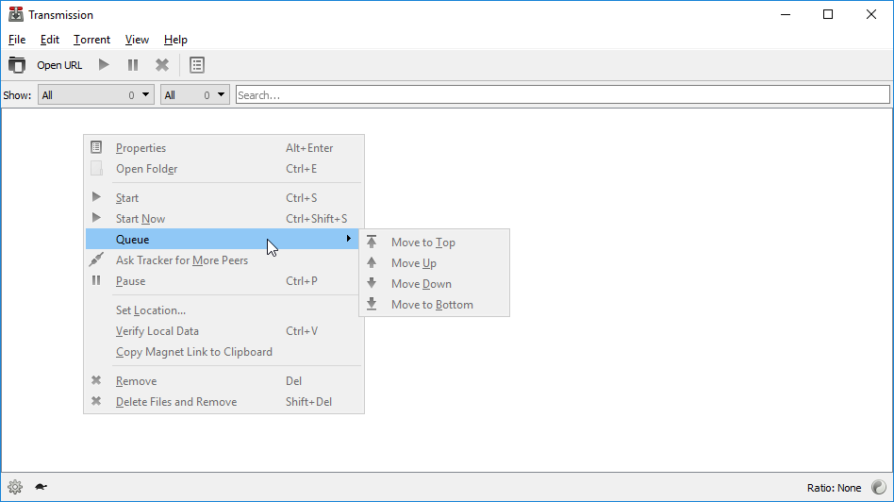
Task: Click the Pause icon in context menu
Action: pyautogui.click(x=96, y=280)
